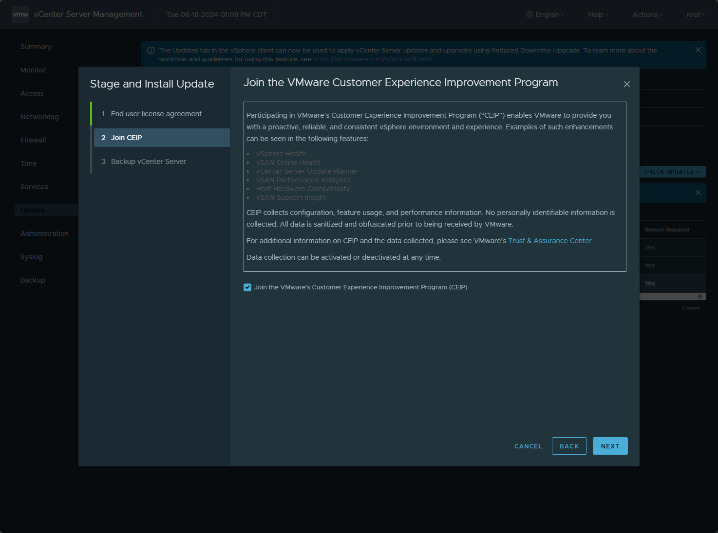Cancel the update wizard
The height and width of the screenshot is (533, 718).
click(x=528, y=446)
